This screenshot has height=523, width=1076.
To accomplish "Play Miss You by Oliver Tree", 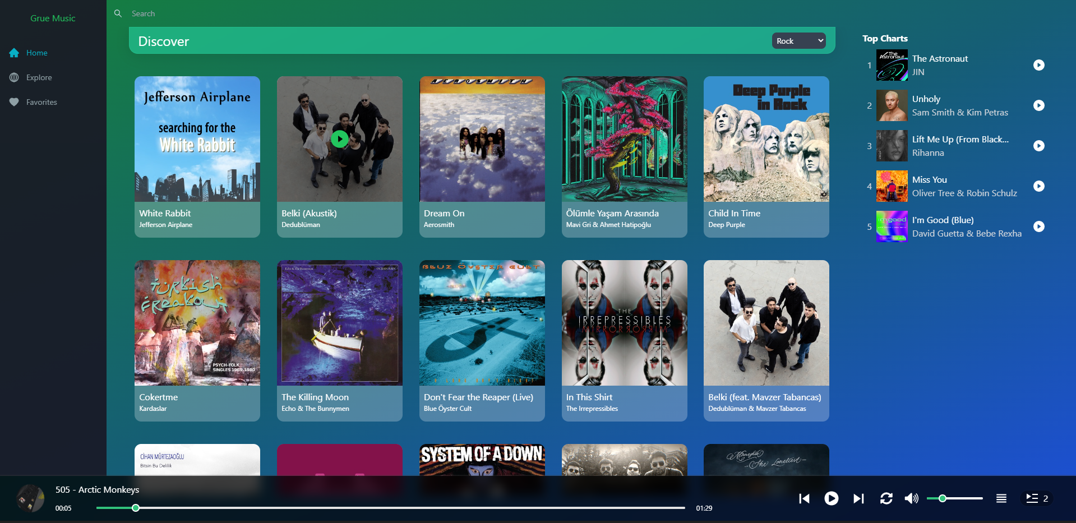I will point(1039,186).
